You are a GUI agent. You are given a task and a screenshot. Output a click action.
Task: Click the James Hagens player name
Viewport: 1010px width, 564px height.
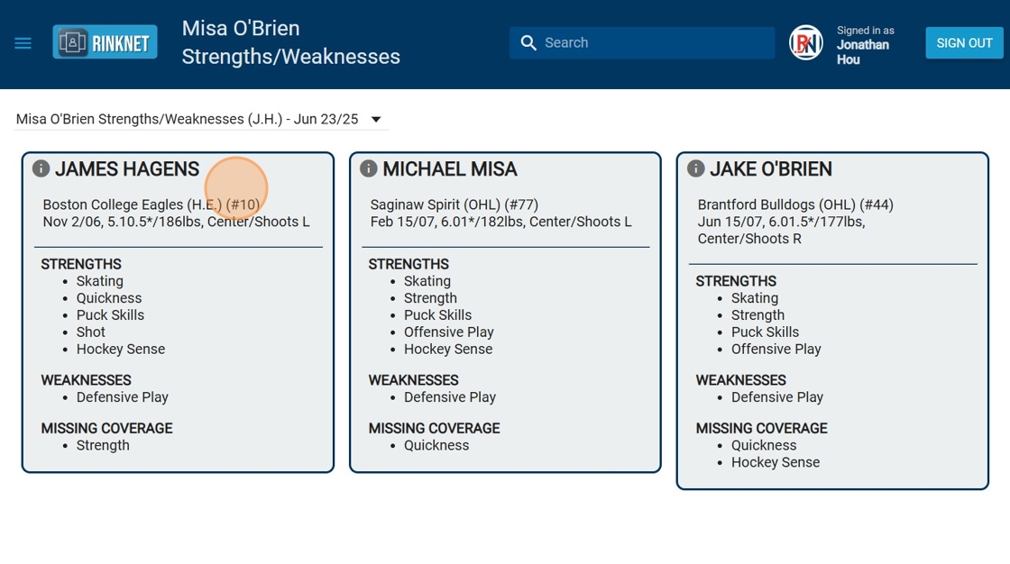127,169
